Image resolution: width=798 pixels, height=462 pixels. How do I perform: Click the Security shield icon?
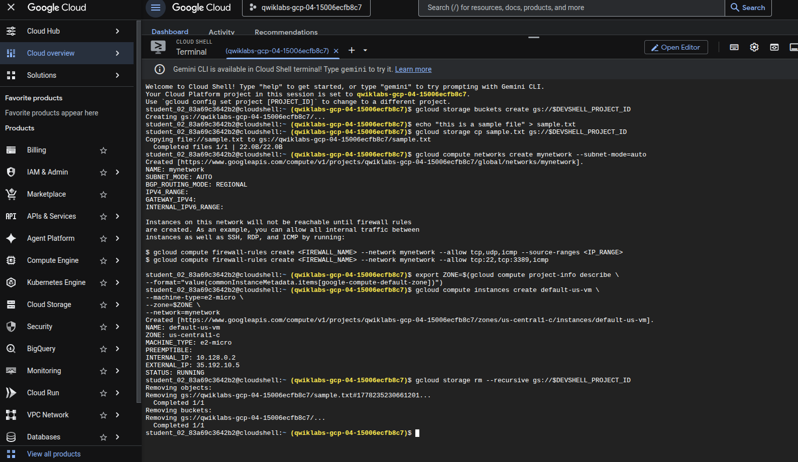pos(11,327)
